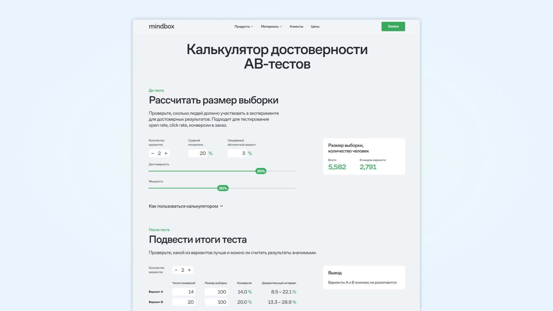The width and height of the screenshot is (553, 311).
Task: Click Вариант B conversions field showing 20
Action: tap(184, 302)
